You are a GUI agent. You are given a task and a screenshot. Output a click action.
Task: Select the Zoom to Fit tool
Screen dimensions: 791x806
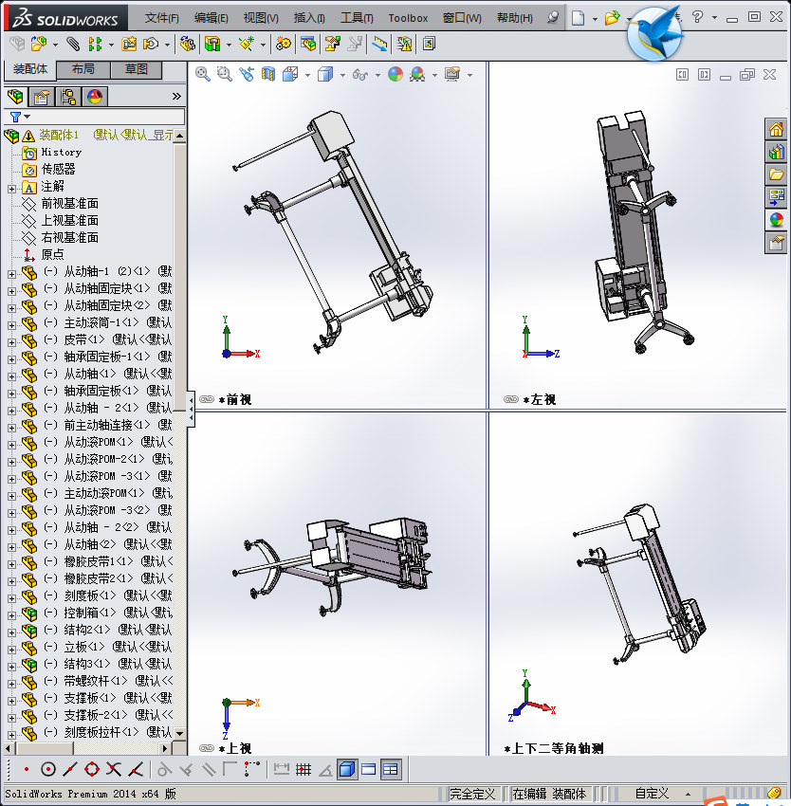[202, 74]
